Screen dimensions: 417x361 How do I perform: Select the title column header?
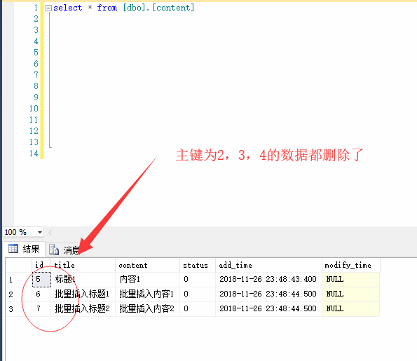point(83,265)
